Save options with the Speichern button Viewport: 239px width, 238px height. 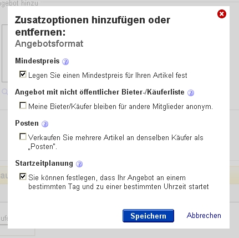point(148,216)
